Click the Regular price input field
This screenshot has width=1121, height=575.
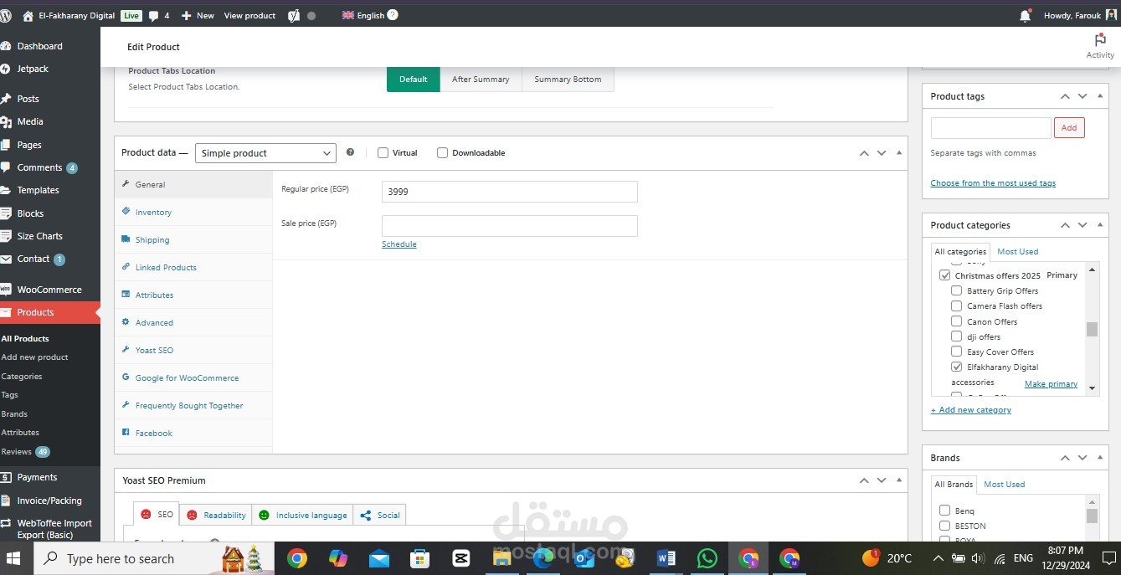(510, 192)
